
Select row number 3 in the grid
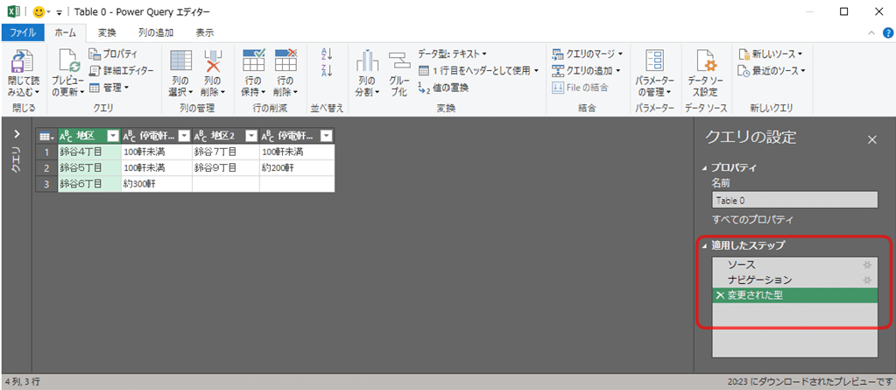tap(46, 183)
